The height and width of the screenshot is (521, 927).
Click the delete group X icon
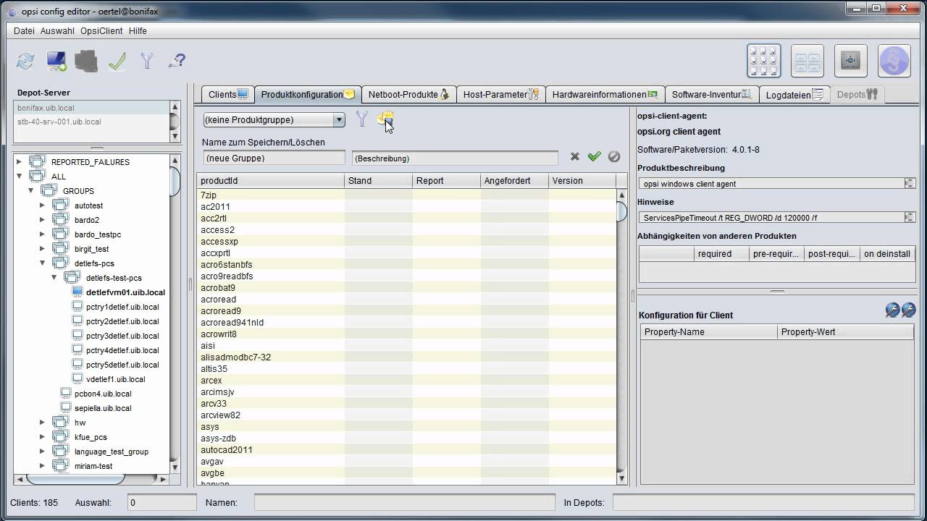pyautogui.click(x=575, y=156)
